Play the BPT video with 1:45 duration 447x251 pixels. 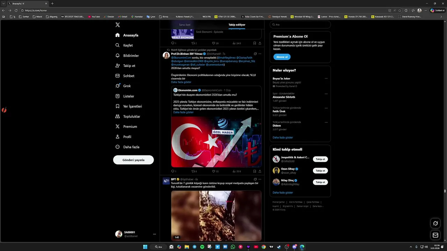tap(216, 215)
